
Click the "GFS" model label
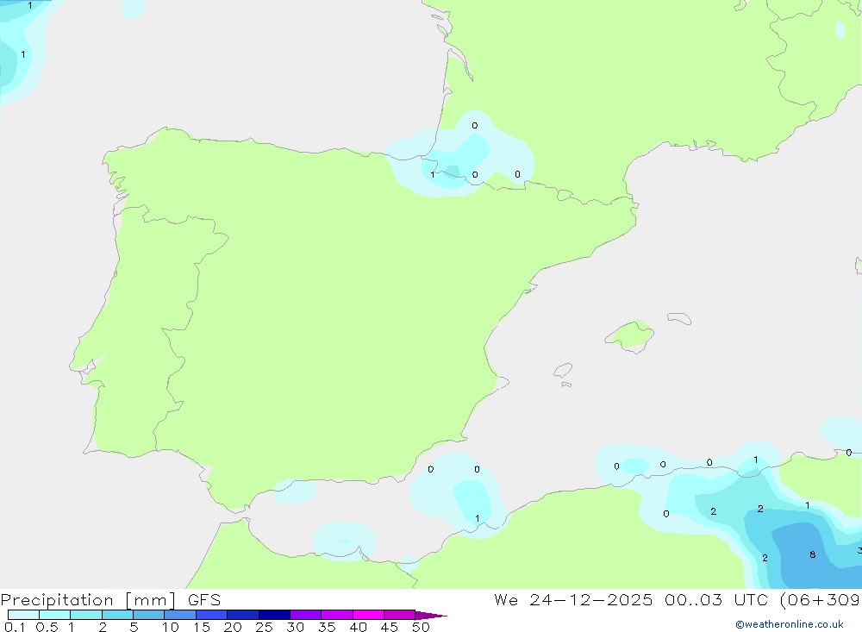(204, 600)
